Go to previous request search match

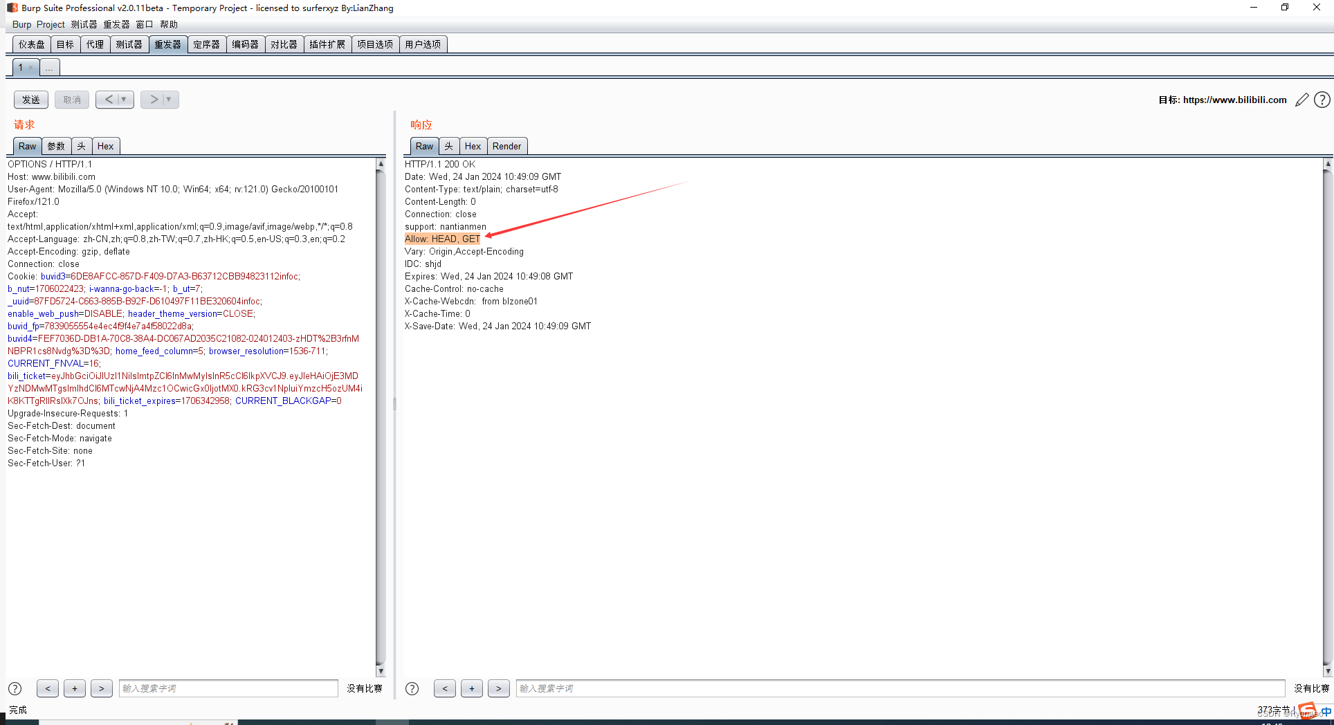click(47, 688)
